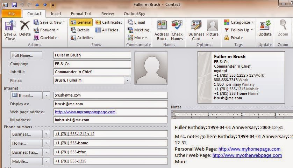Click the contact photo placeholder
Viewport: 293px width, 168px height.
(x=151, y=68)
